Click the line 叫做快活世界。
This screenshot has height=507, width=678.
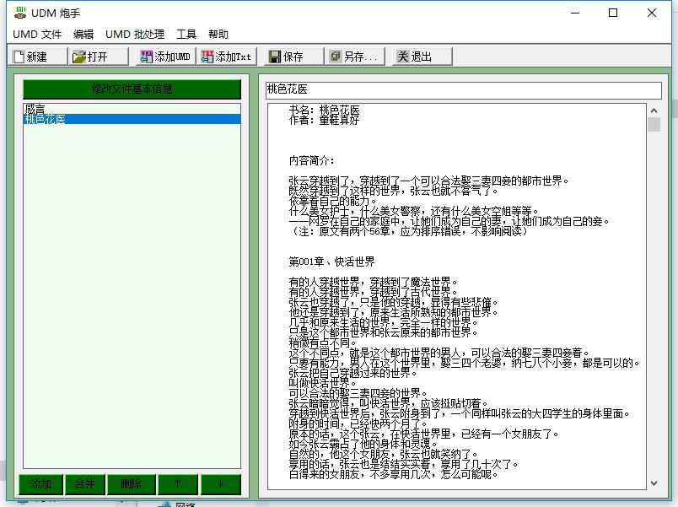point(323,383)
